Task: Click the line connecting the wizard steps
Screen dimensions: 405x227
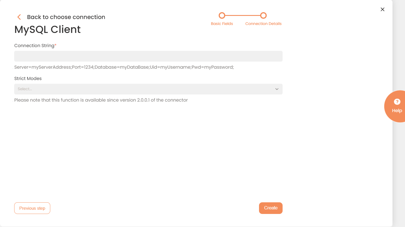Action: point(243,15)
